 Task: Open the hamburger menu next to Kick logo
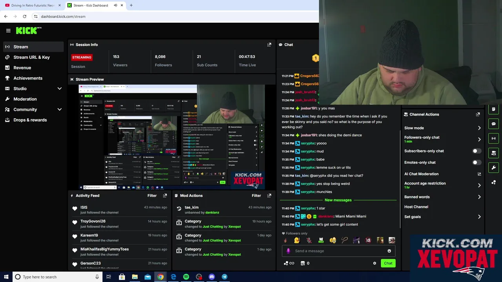pos(8,31)
